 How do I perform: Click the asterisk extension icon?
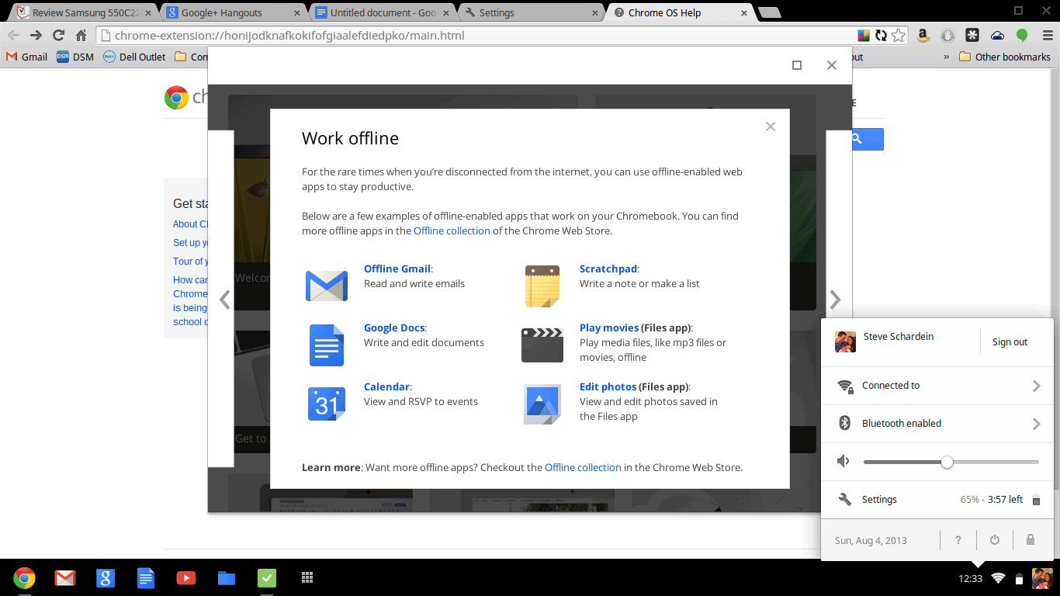pos(972,35)
